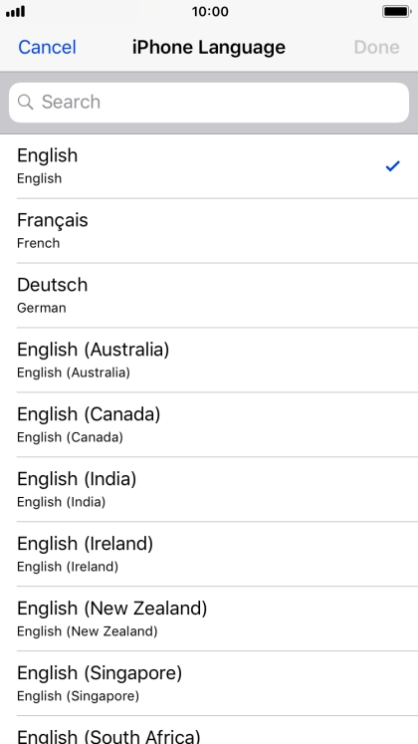
Task: Tap the cellular signal bars icon
Action: point(16,11)
